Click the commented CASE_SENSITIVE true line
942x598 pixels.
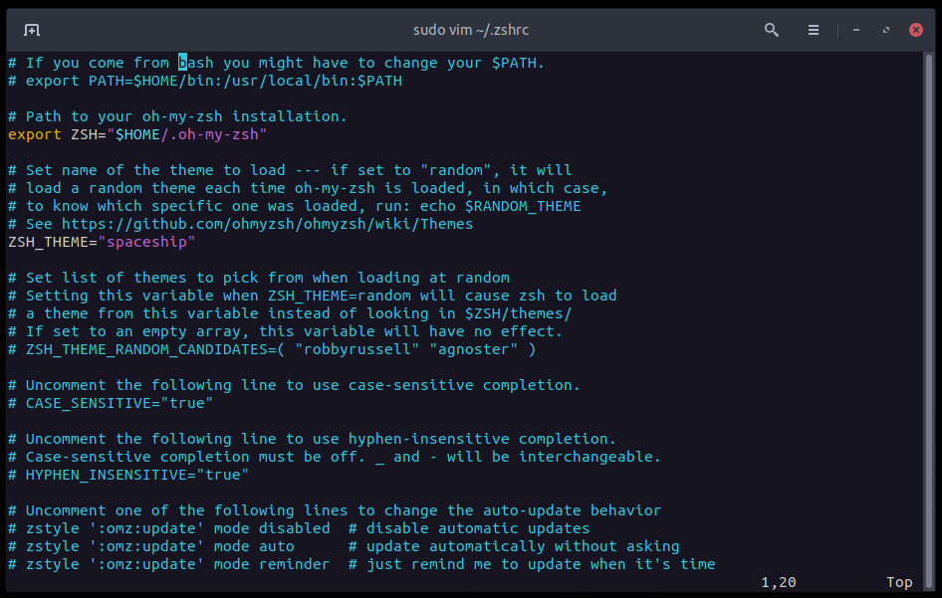[x=110, y=402]
